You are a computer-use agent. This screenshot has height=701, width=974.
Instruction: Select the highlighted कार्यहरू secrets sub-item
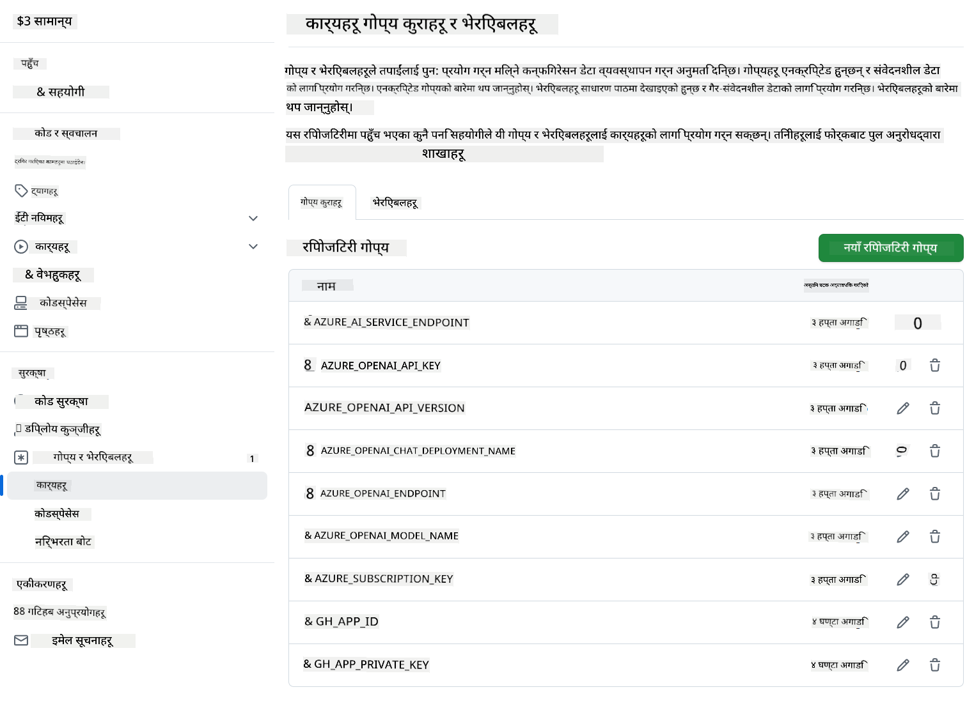pos(137,486)
